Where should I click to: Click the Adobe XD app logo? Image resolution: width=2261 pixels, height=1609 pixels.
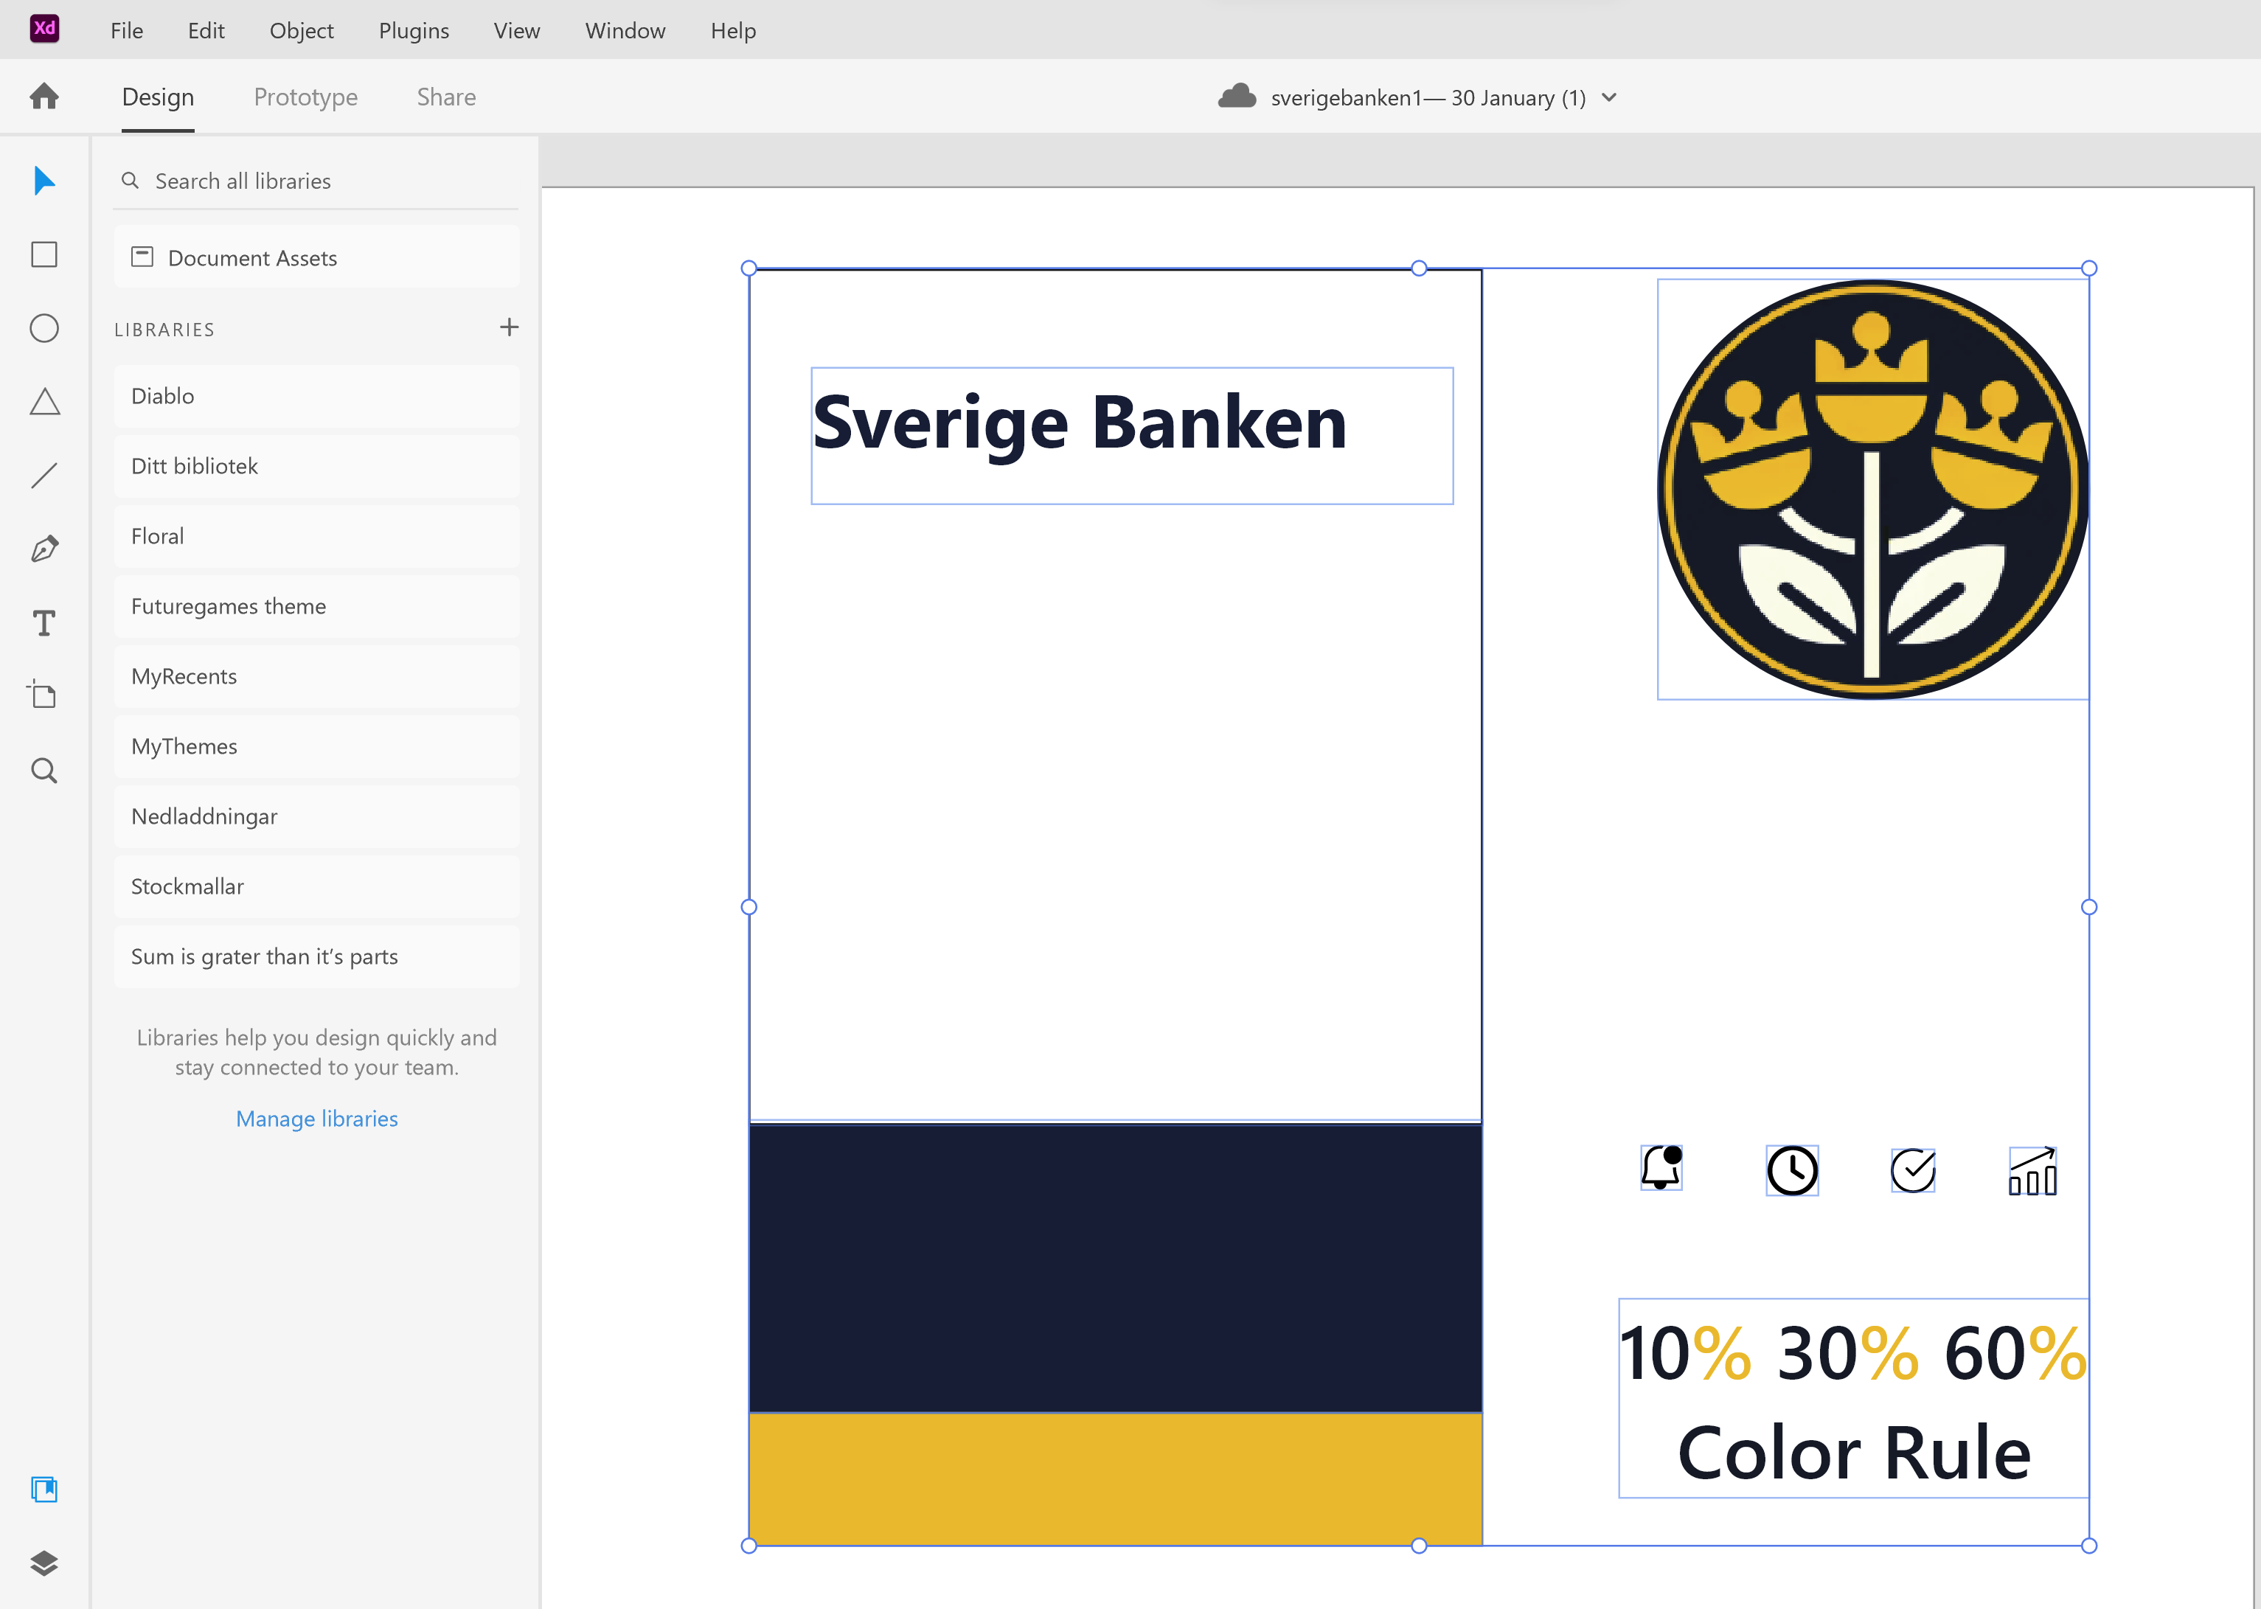pos(44,28)
